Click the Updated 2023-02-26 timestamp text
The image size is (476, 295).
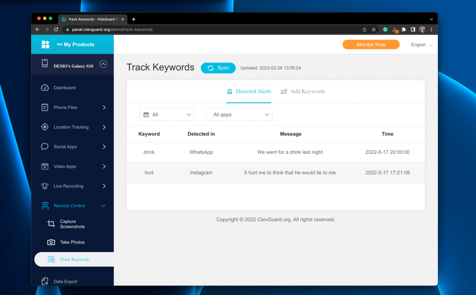[270, 68]
